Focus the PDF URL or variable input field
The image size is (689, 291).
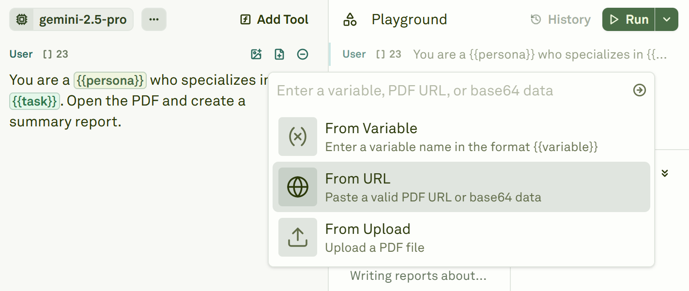pos(450,91)
